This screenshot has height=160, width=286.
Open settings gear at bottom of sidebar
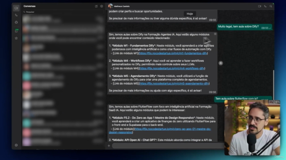point(16,145)
